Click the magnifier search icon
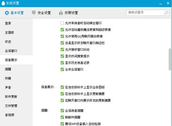172x126 pixels. tap(166, 13)
